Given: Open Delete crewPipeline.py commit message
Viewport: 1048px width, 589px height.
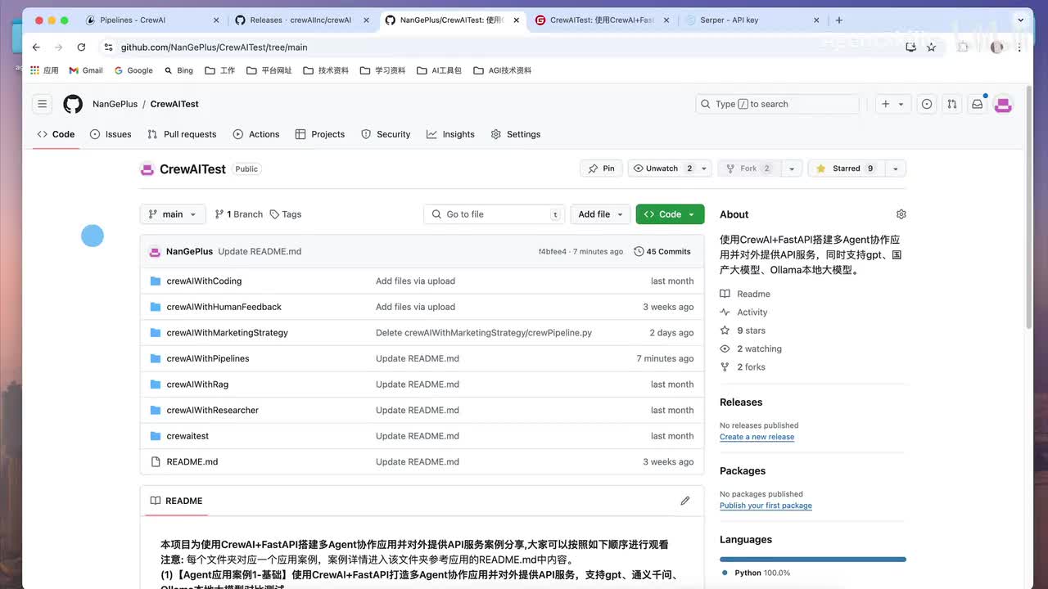Looking at the screenshot, I should [x=484, y=333].
